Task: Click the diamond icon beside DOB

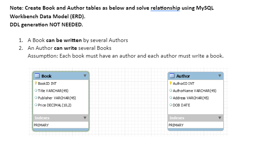Action: 171,105
